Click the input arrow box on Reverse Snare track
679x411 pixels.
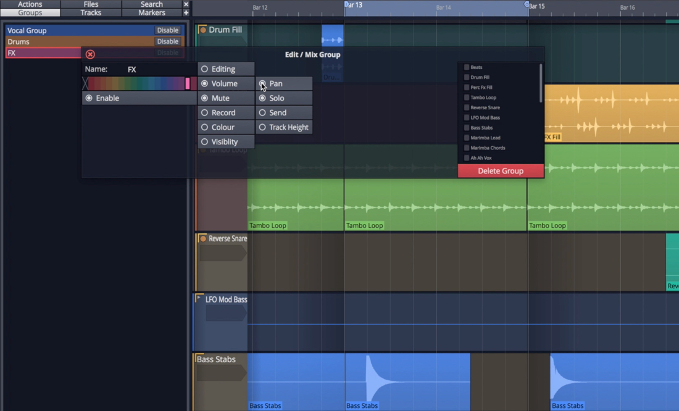[222, 252]
